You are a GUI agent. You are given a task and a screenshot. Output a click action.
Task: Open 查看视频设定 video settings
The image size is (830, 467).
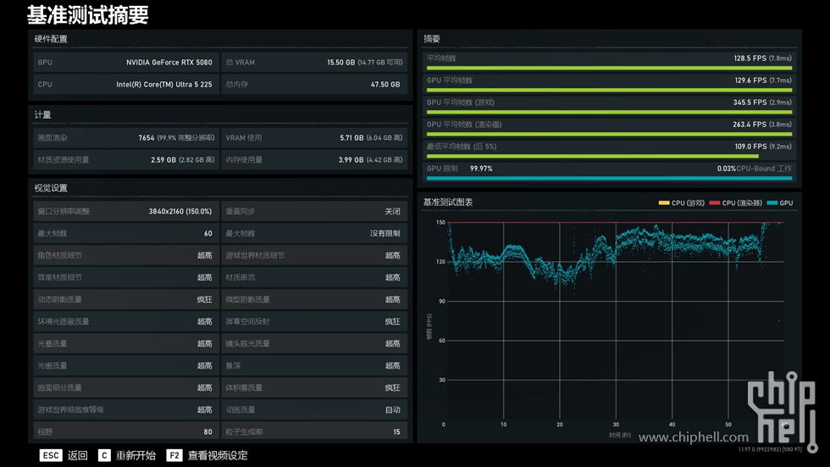(x=218, y=455)
